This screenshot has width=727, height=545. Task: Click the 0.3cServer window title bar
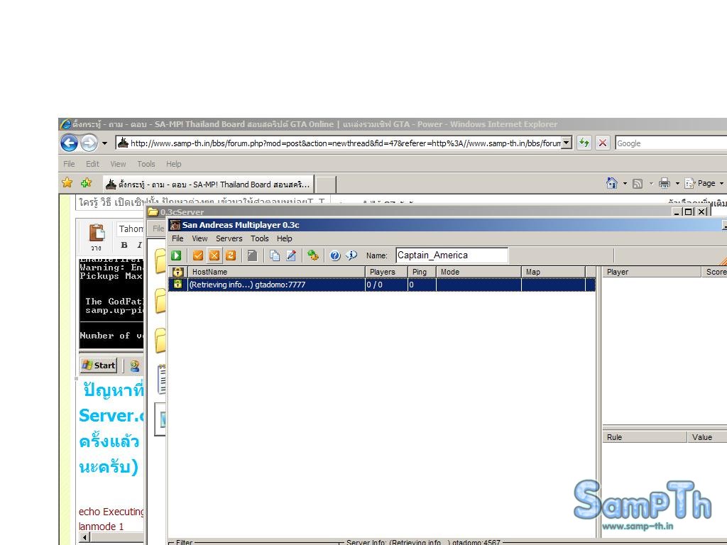point(408,211)
